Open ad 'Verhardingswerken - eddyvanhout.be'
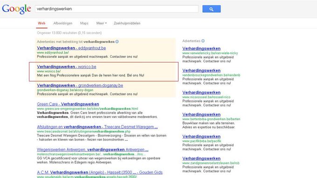The width and height of the screenshot is (317, 178). [71, 48]
